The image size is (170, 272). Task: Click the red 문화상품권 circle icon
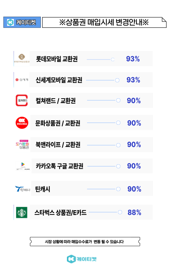22,123
